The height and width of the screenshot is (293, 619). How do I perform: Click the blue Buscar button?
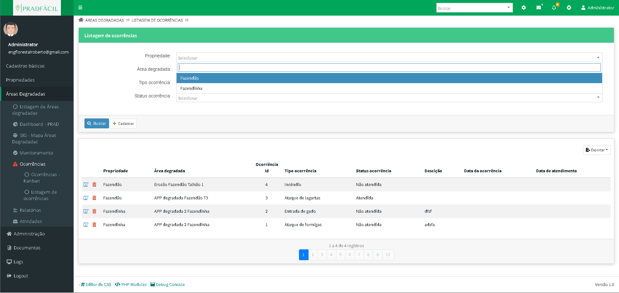97,124
